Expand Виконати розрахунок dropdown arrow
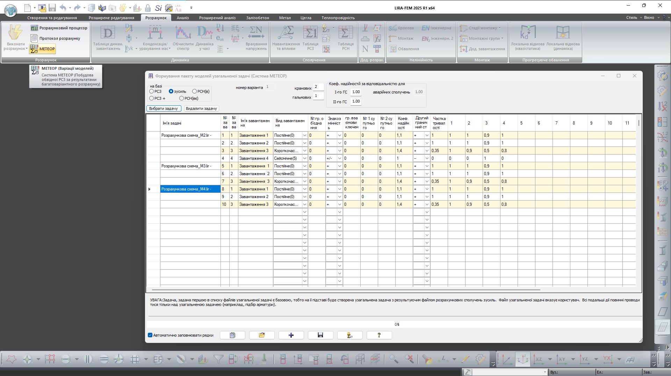671x376 pixels. [x=27, y=49]
